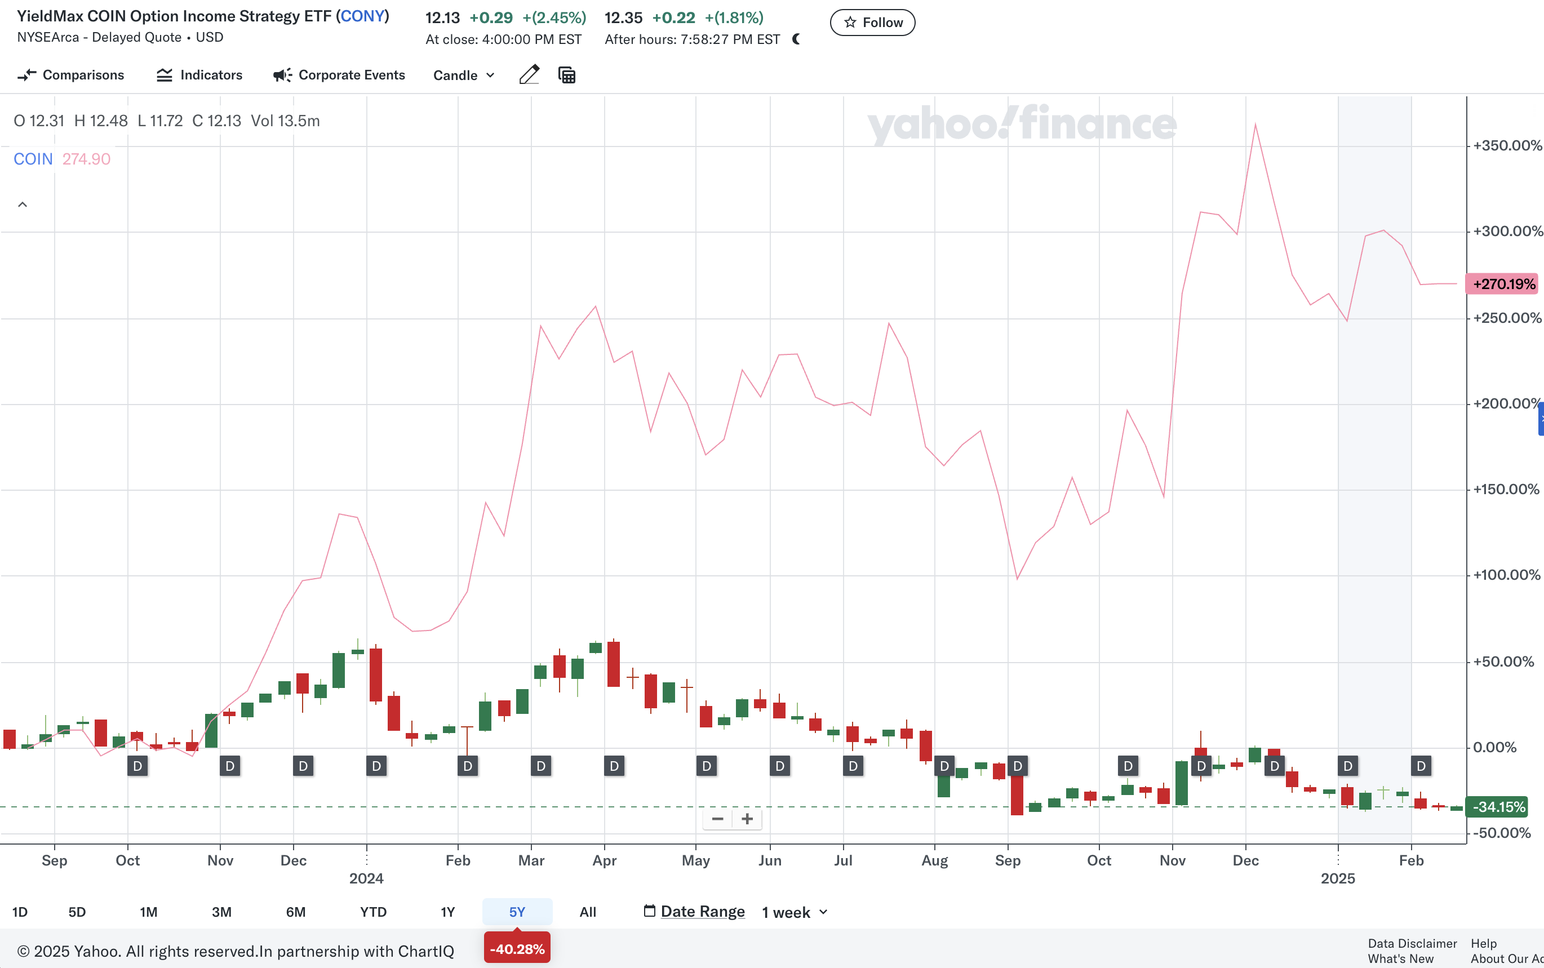Open the drawing tool

(x=529, y=75)
